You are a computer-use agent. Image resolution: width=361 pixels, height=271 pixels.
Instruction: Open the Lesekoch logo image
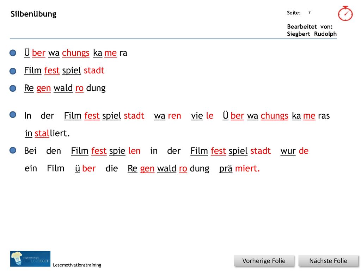30,259
